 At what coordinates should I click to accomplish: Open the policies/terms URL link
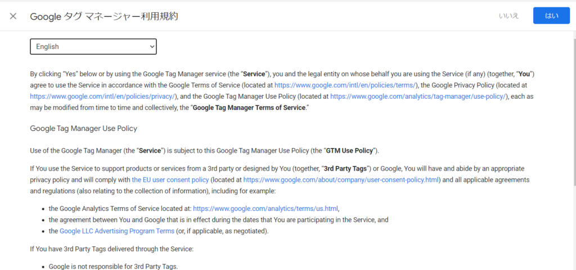coord(345,85)
